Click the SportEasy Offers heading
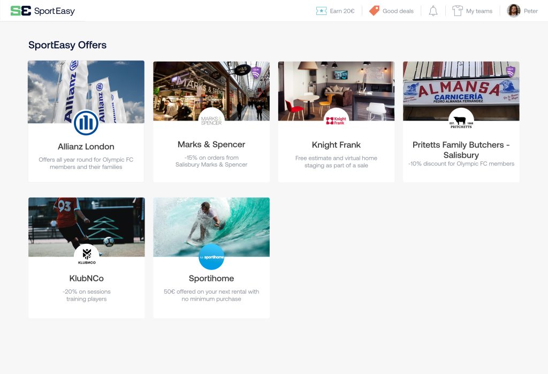 click(67, 45)
